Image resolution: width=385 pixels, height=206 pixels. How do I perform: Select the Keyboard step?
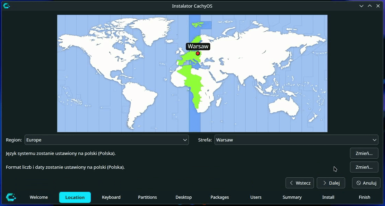[x=111, y=197]
